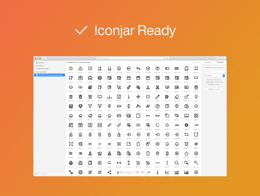
Task: Select the Cut Alt 1 scissors icon
Action: pyautogui.click(x=148, y=87)
